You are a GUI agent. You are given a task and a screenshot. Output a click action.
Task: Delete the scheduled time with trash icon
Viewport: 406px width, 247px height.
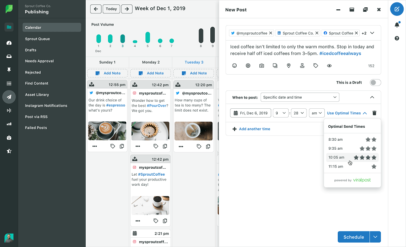[x=374, y=113]
